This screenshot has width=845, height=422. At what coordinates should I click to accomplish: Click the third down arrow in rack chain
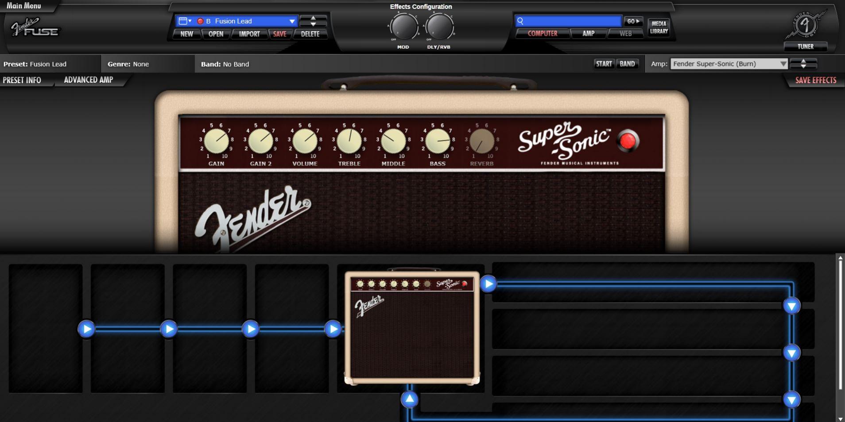pyautogui.click(x=792, y=399)
